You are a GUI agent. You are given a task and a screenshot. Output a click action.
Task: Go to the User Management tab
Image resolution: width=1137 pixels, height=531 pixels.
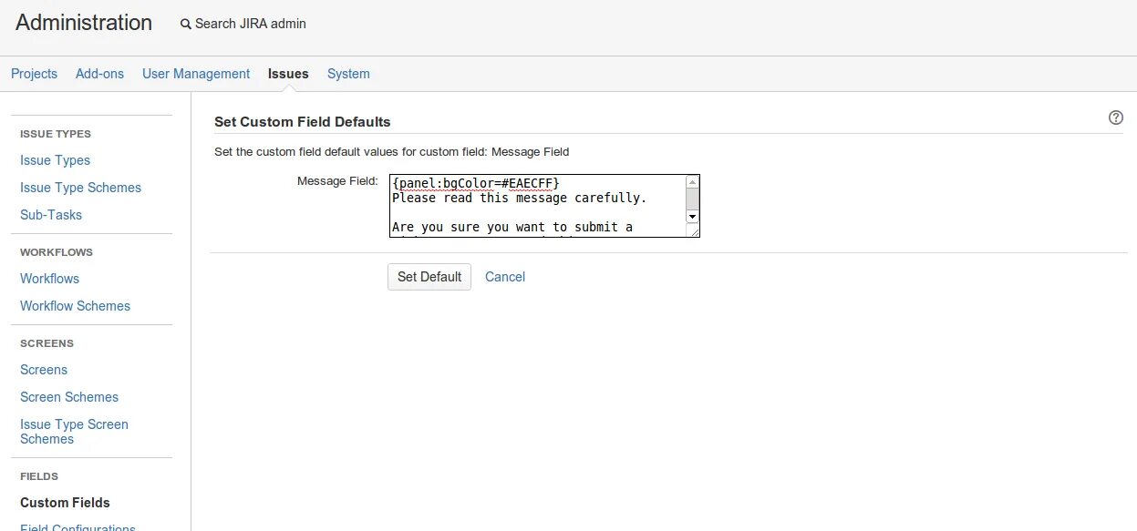pos(196,74)
